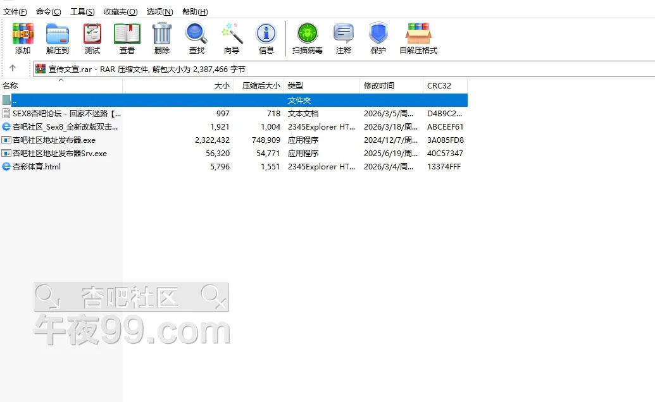Open the 收藏夹(O) menu

tap(120, 11)
